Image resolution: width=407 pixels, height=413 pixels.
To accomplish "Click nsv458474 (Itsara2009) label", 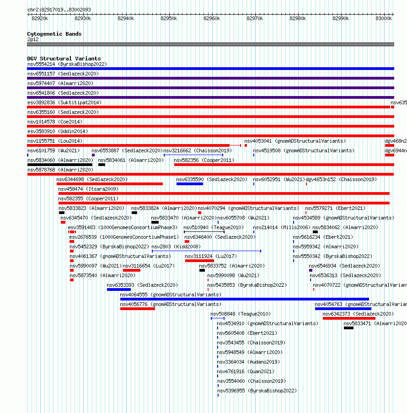I will [x=88, y=189].
